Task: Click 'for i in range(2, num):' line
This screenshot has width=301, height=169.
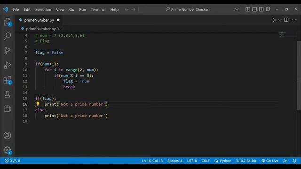Action: tap(71, 70)
